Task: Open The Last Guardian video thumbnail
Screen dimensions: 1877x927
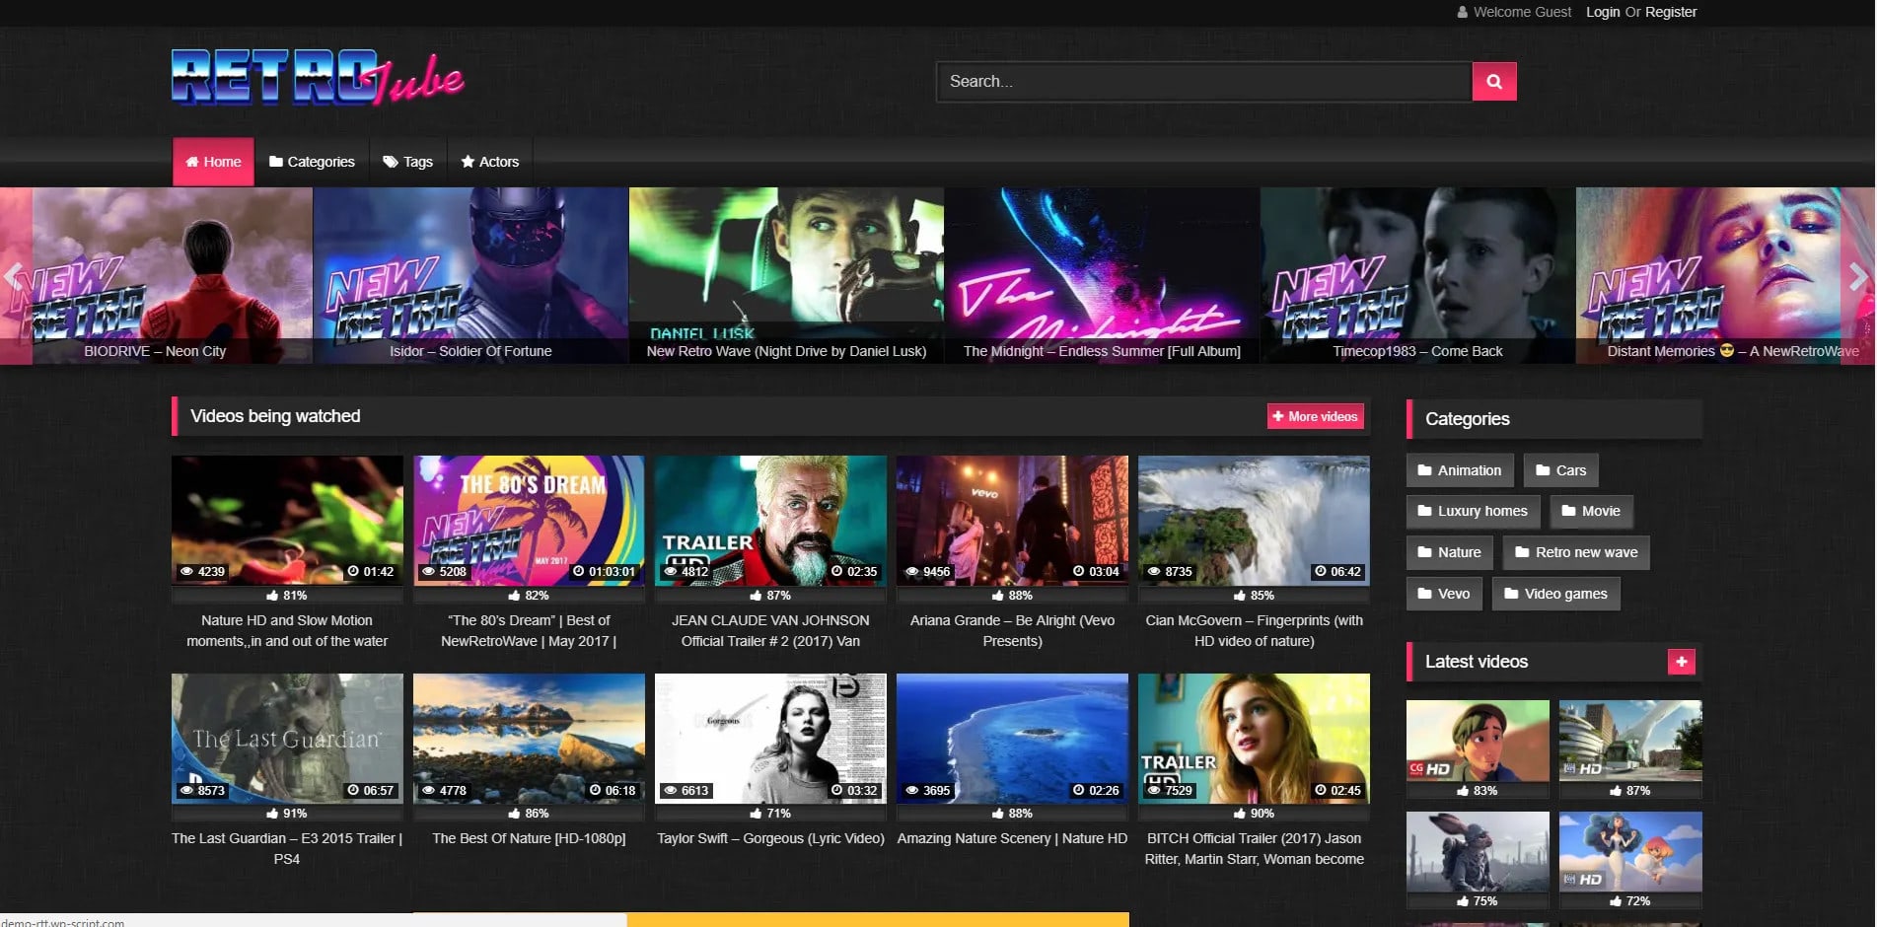Action: 287,739
